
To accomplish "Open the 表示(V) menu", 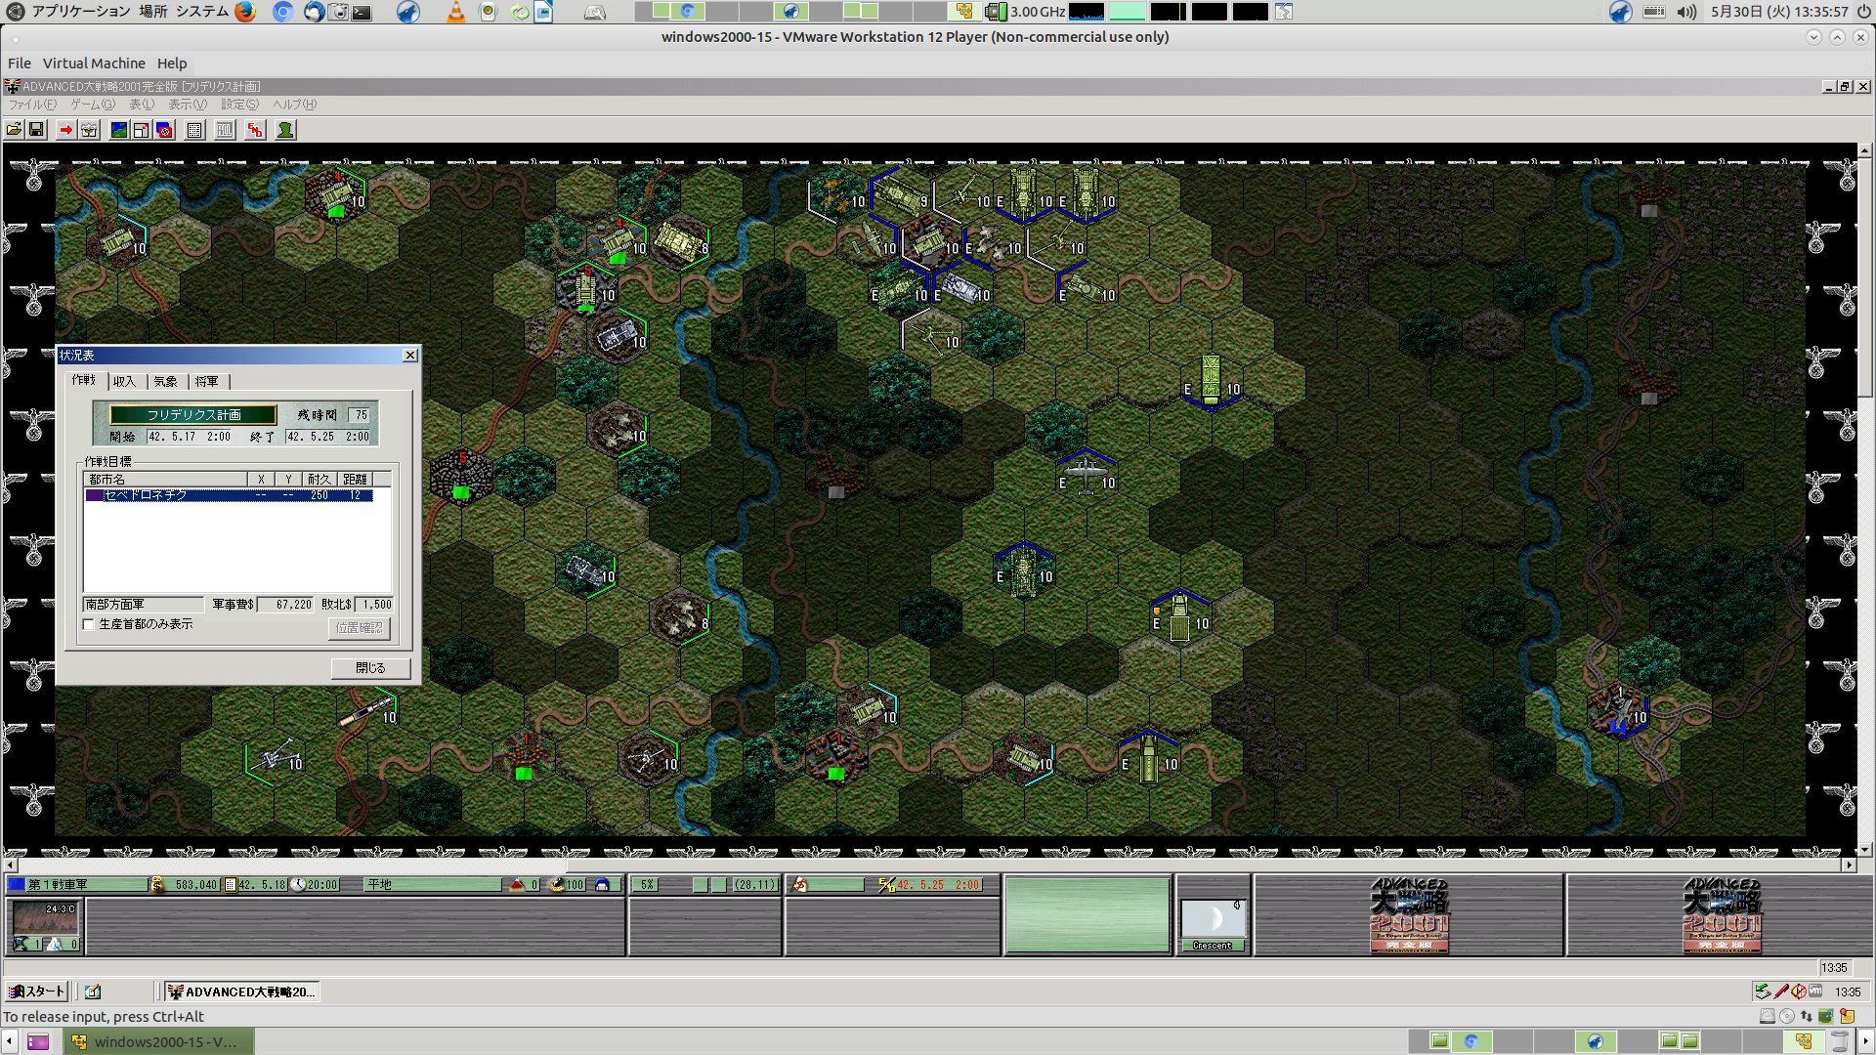I will pos(188,105).
